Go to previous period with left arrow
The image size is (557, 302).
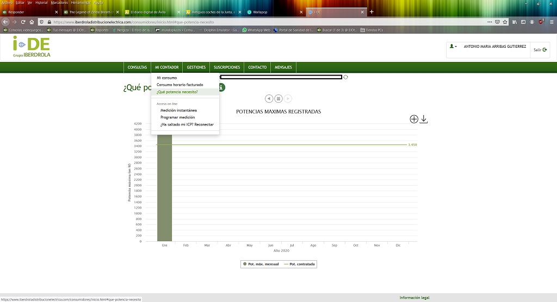269,98
